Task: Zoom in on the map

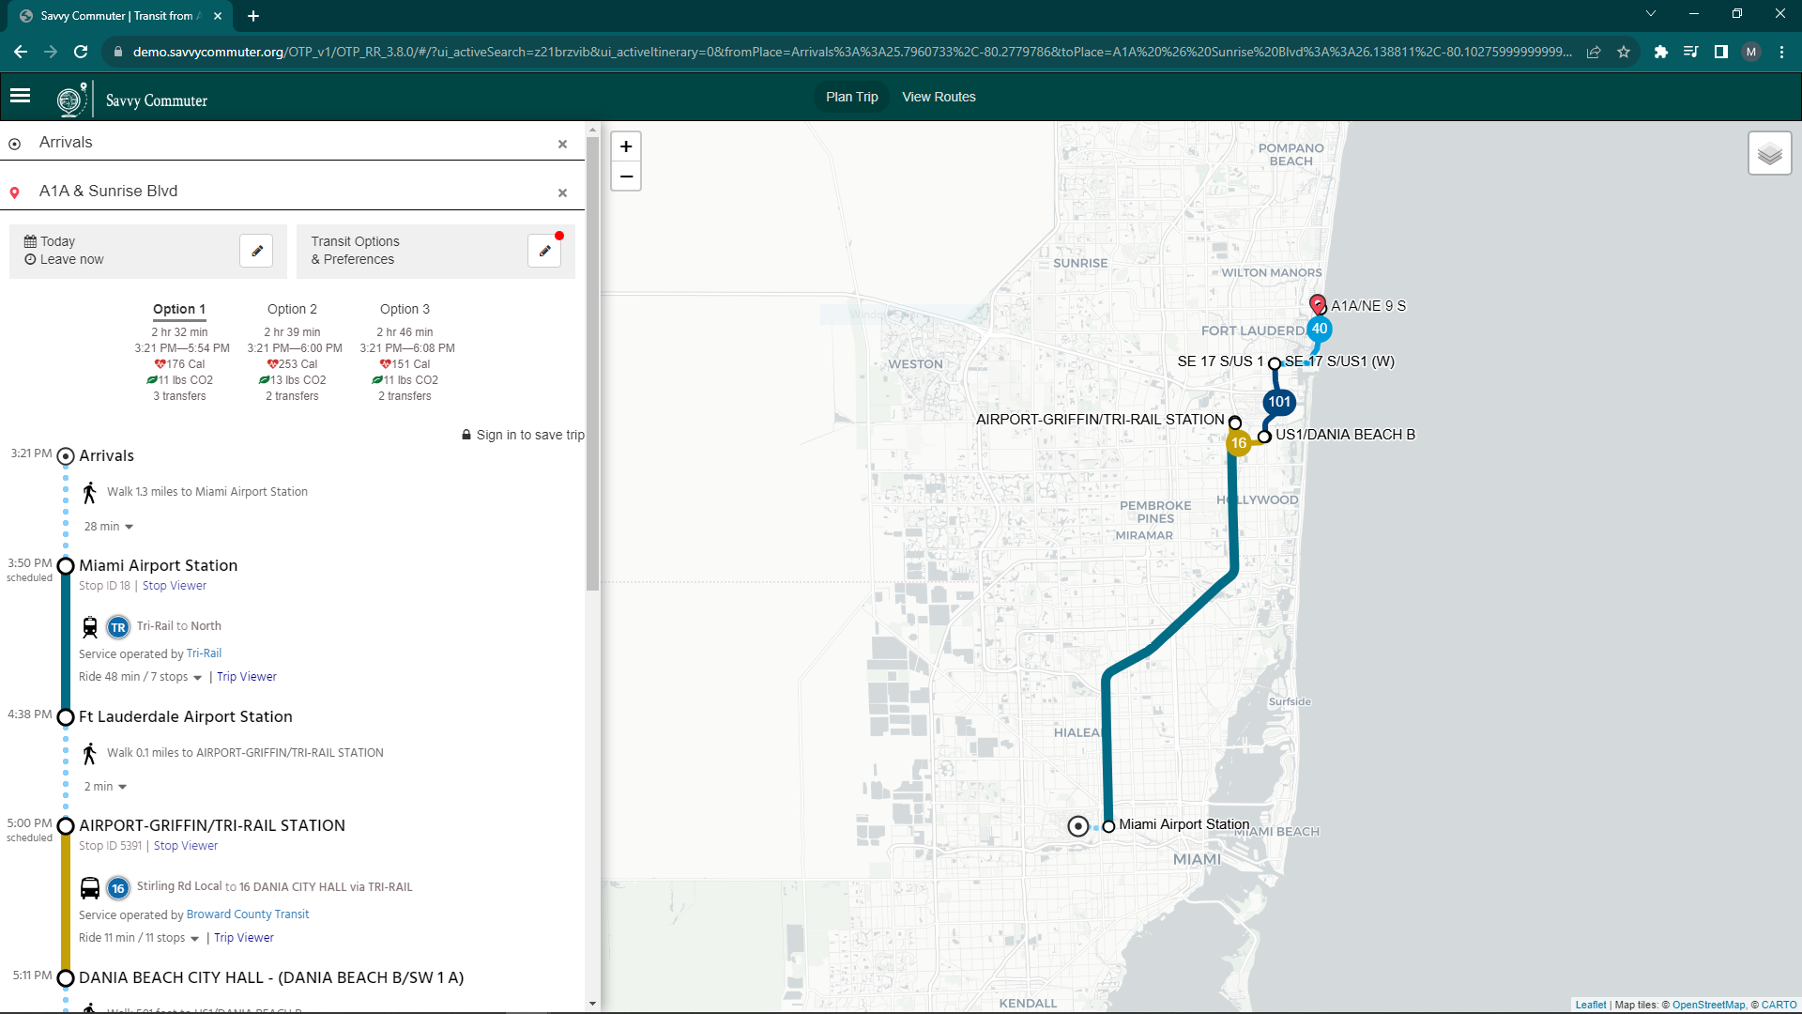Action: 626,146
